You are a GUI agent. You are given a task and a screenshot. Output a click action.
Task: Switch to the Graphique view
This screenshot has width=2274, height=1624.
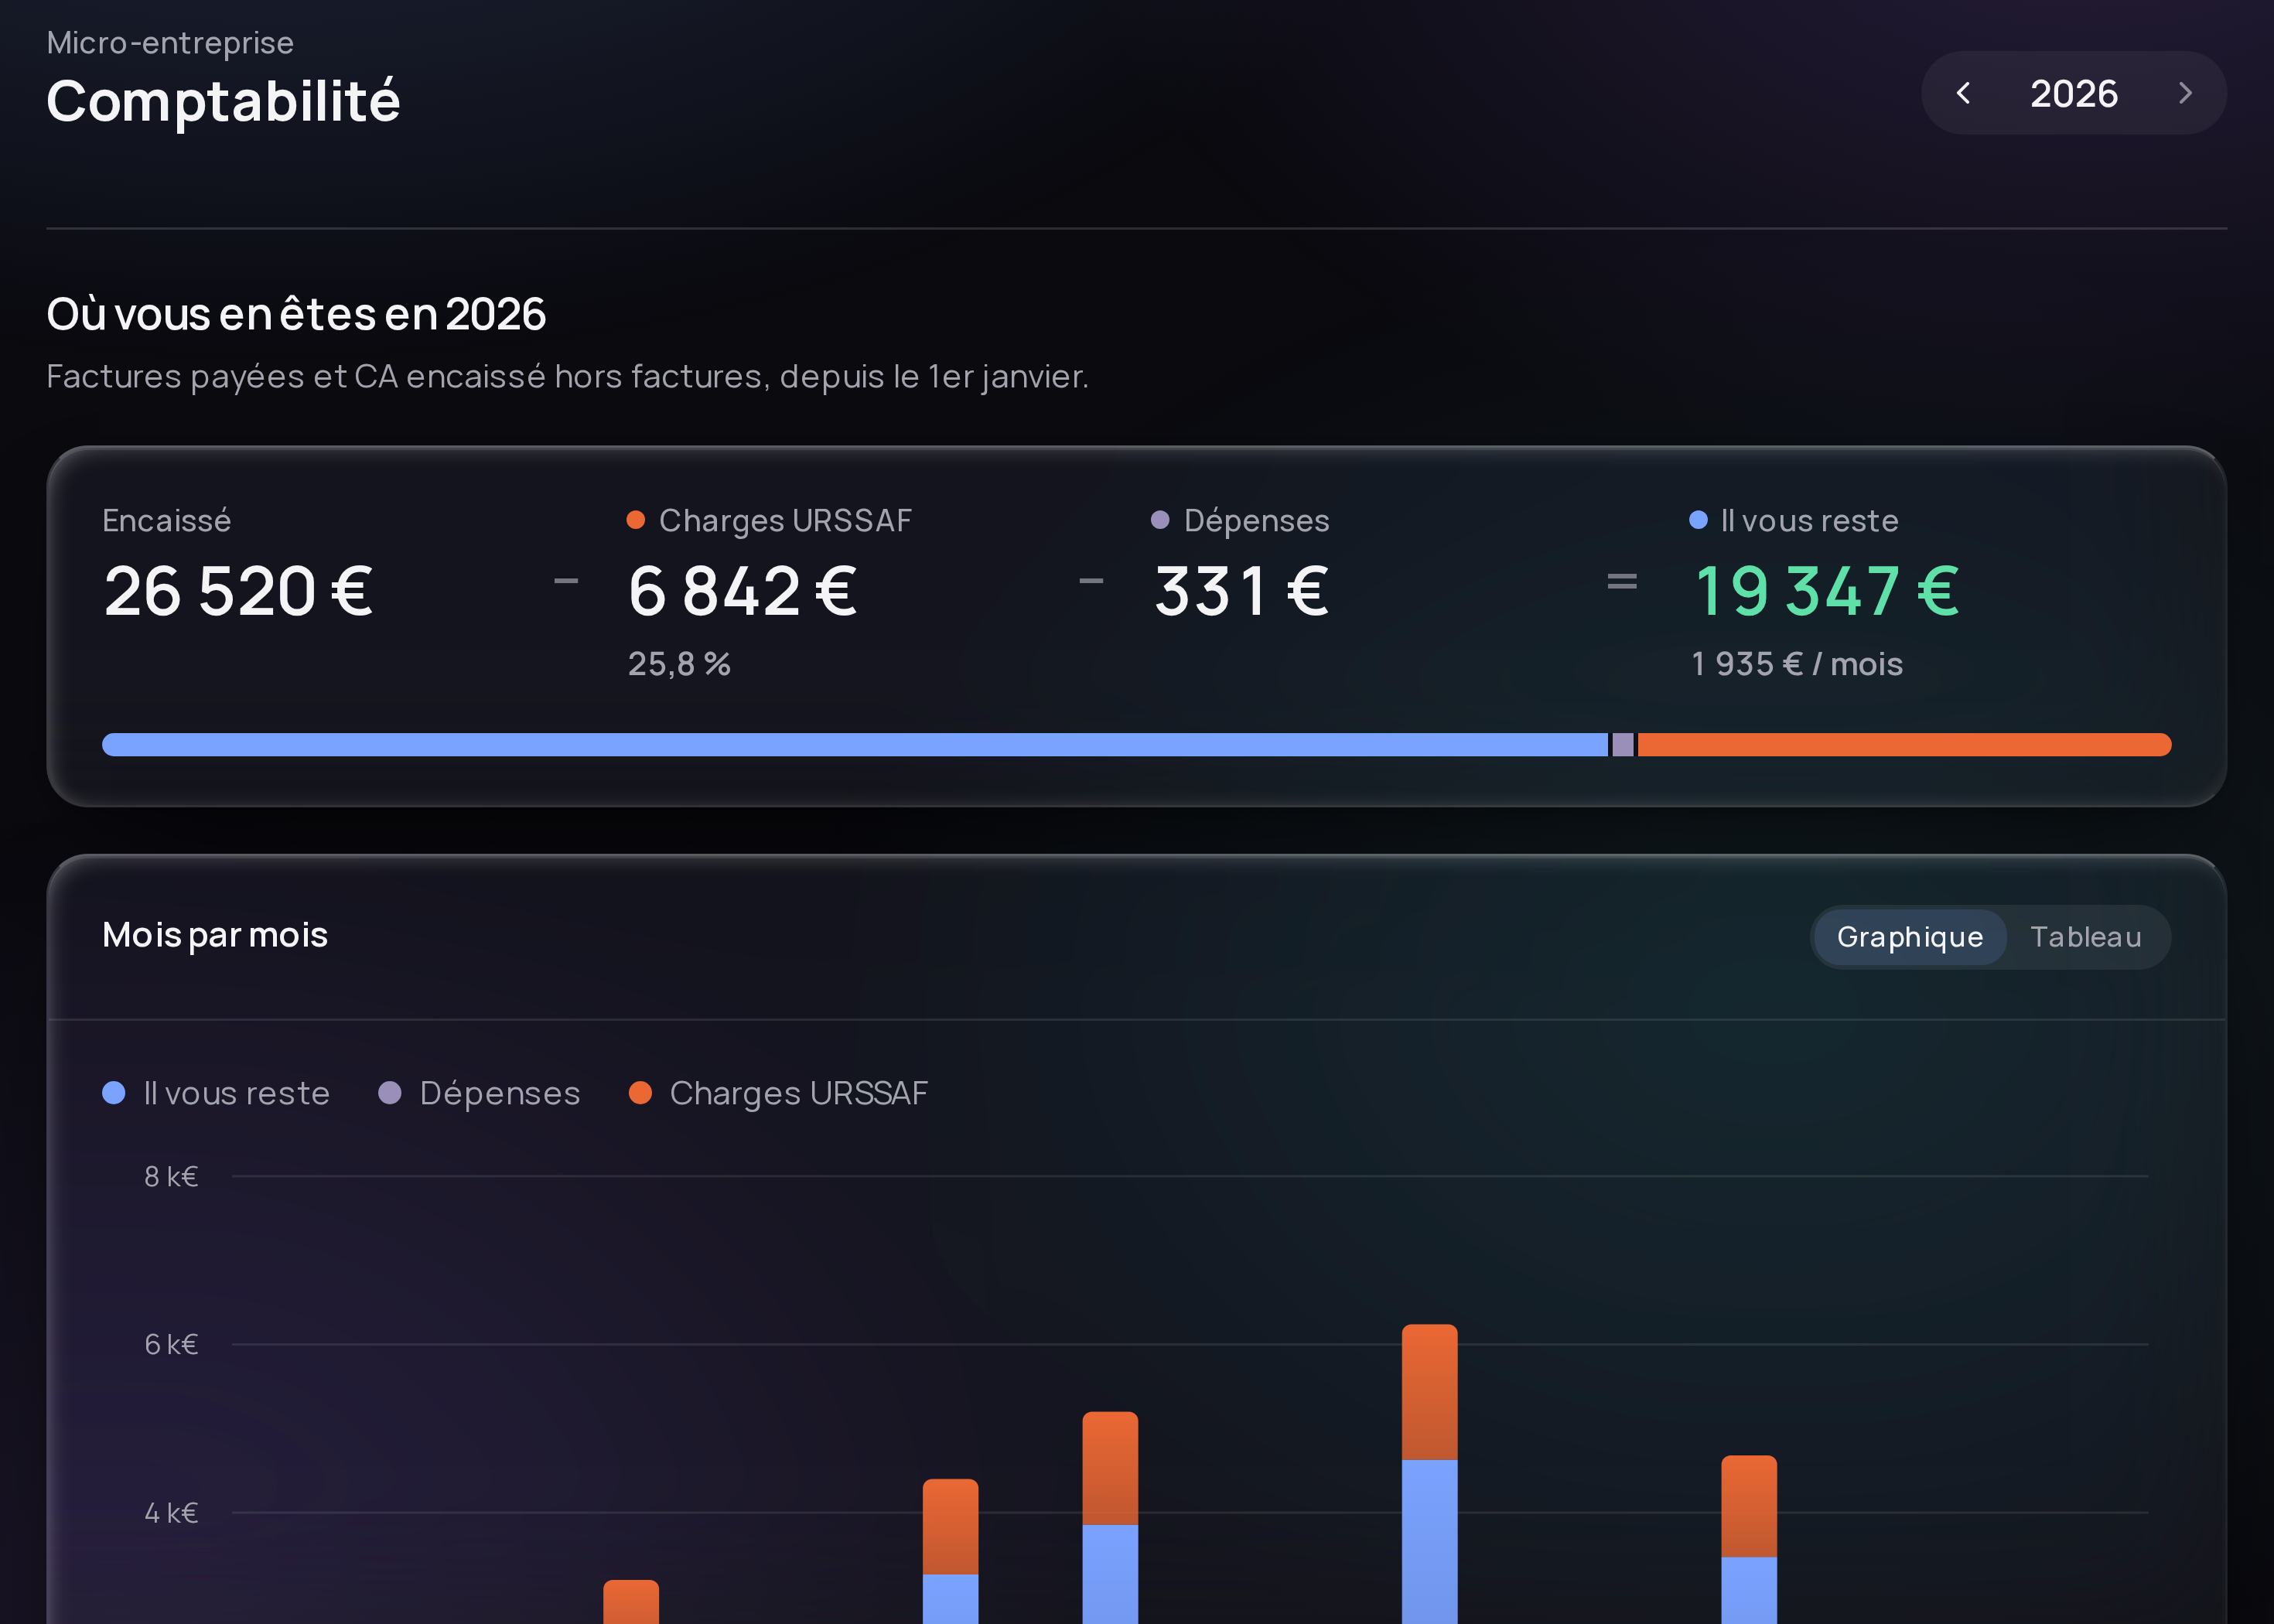tap(1910, 937)
